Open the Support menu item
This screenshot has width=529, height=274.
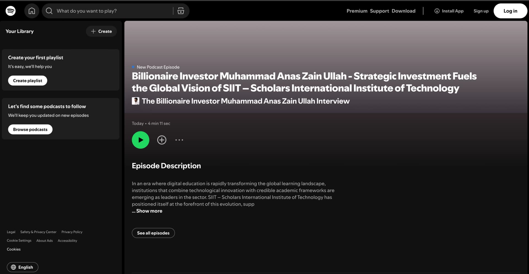(x=379, y=11)
